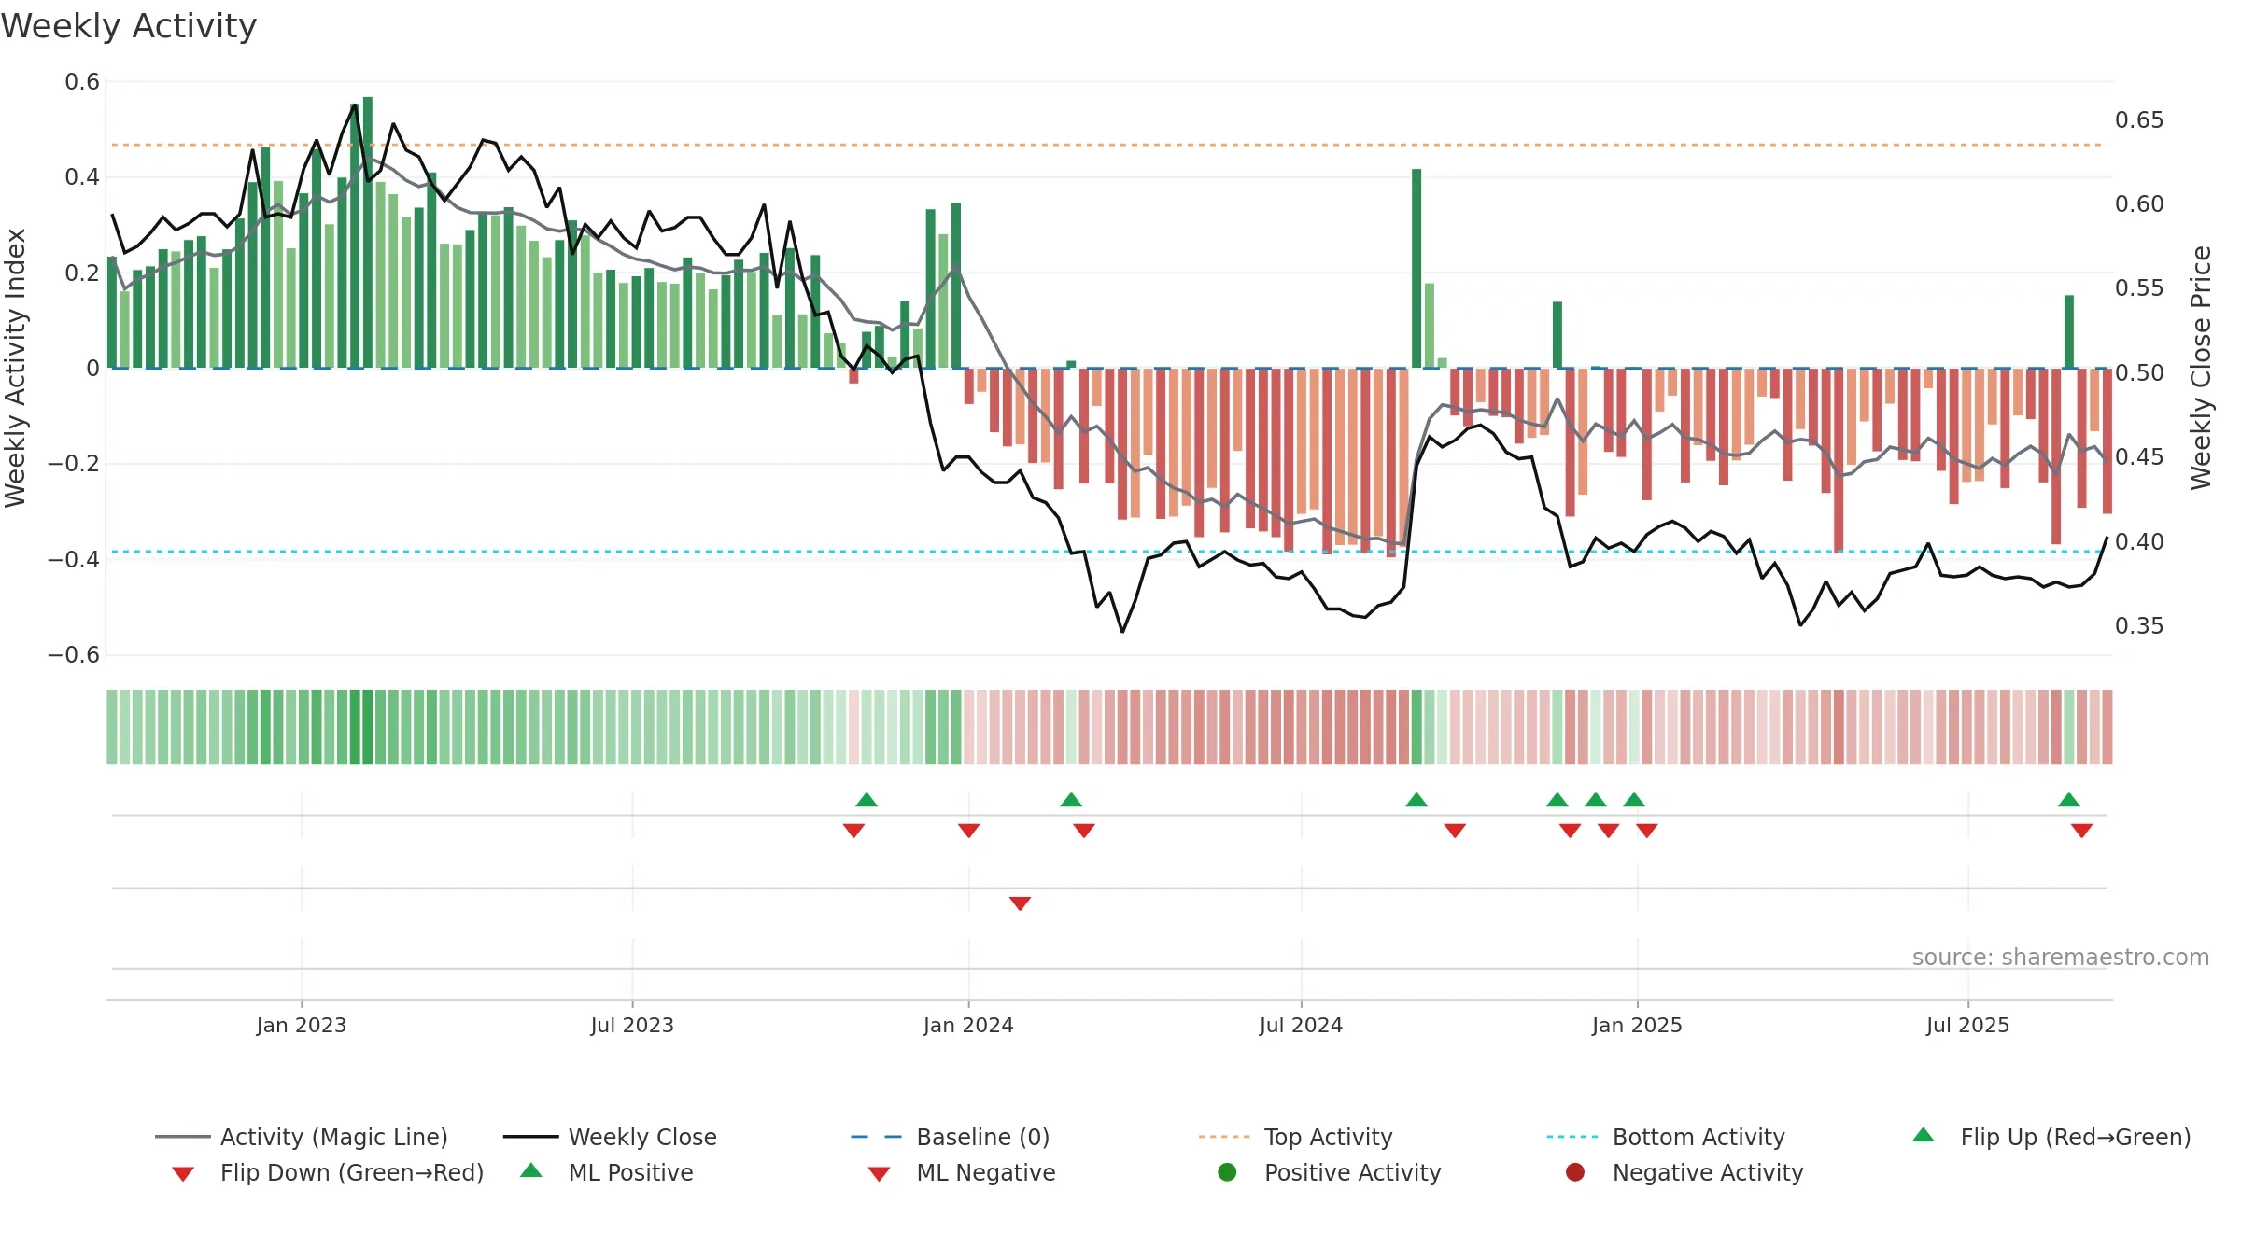The image size is (2241, 1260).
Task: Toggle Top Activity in the legend
Action: 1295,1137
